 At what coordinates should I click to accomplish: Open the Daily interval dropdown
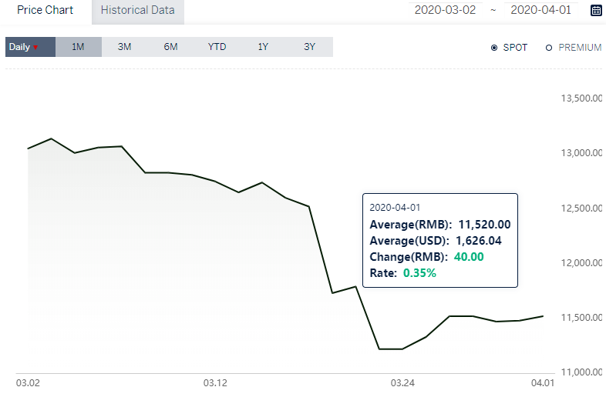coord(31,47)
